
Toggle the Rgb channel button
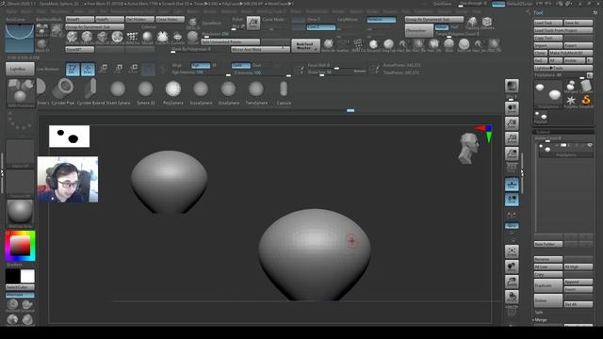[201, 65]
